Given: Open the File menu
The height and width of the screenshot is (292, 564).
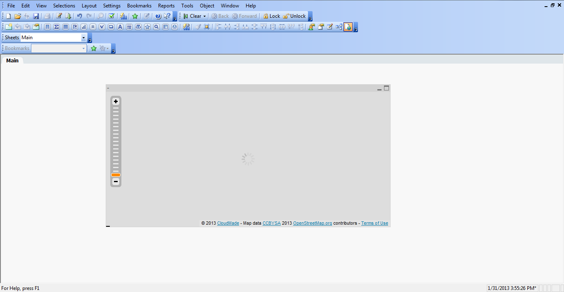Looking at the screenshot, I should [x=11, y=6].
